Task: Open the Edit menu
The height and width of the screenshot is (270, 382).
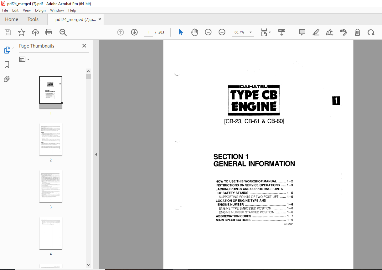Action: [15, 10]
